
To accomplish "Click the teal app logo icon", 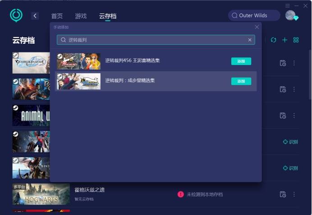I will (16, 15).
